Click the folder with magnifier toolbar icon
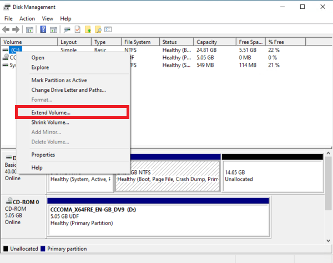Screen dimensions: 333x263 point(99,29)
